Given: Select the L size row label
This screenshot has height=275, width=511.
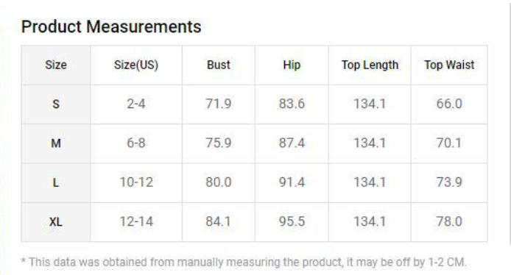Looking at the screenshot, I should click(56, 183).
